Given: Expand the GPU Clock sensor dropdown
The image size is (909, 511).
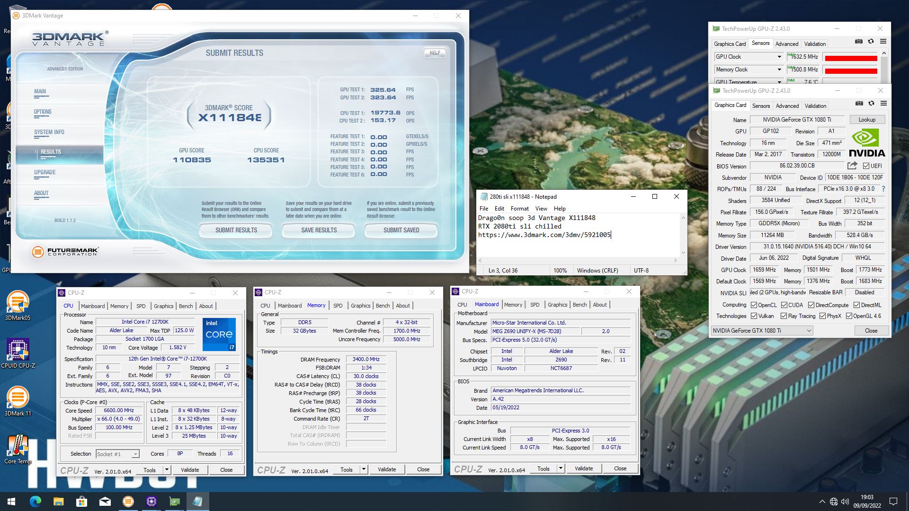Looking at the screenshot, I should pos(779,57).
